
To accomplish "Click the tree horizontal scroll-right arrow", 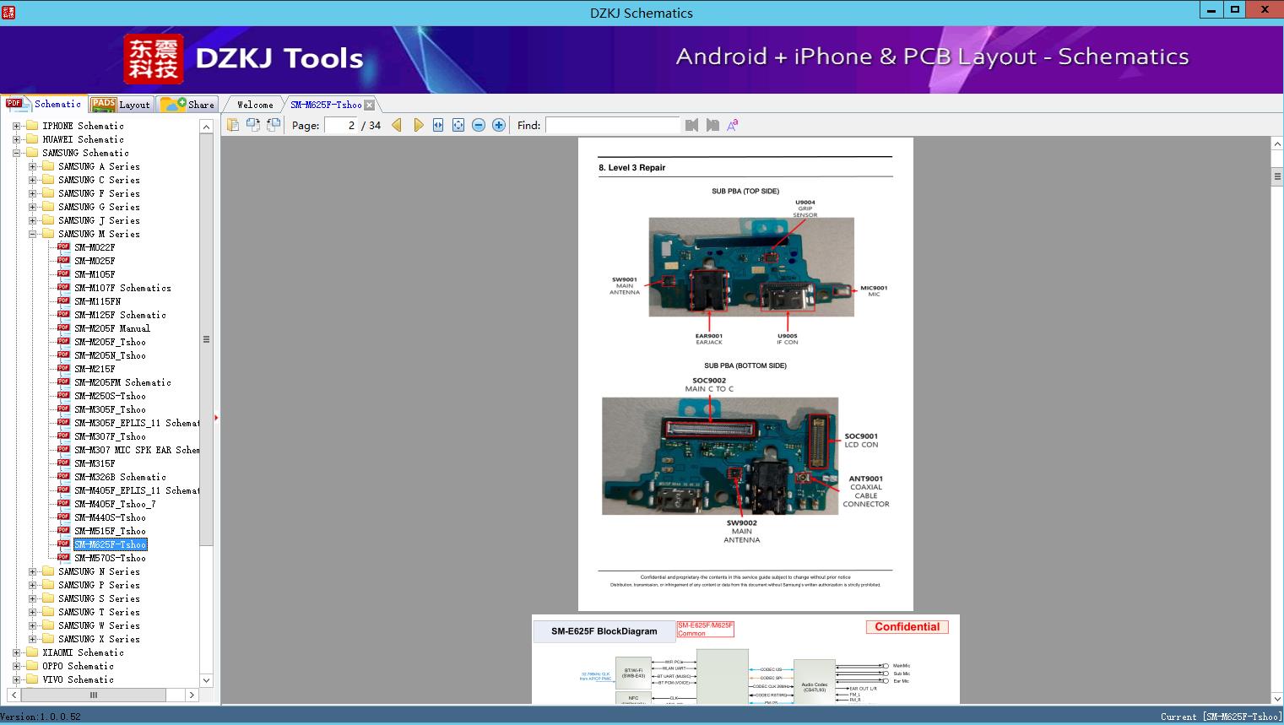I will (192, 695).
